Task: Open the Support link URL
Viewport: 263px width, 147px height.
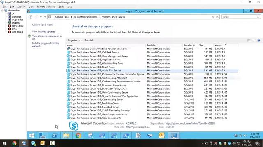Action: [190, 123]
